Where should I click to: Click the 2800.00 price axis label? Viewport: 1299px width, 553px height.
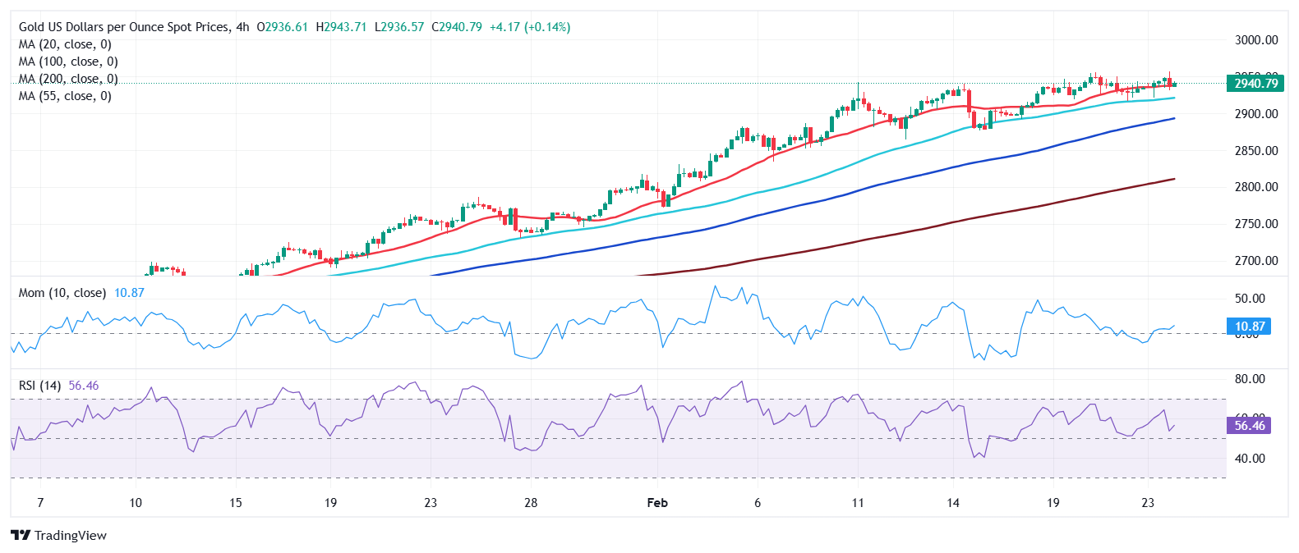tap(1256, 187)
